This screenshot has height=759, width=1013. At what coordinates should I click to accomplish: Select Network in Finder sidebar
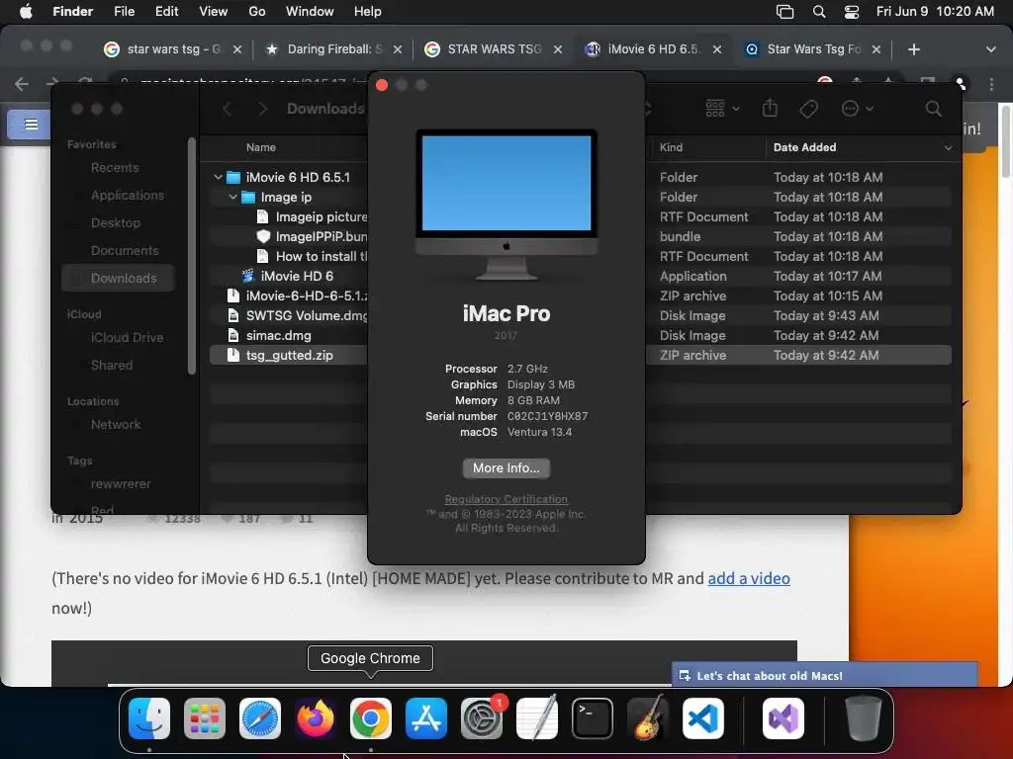pyautogui.click(x=116, y=424)
